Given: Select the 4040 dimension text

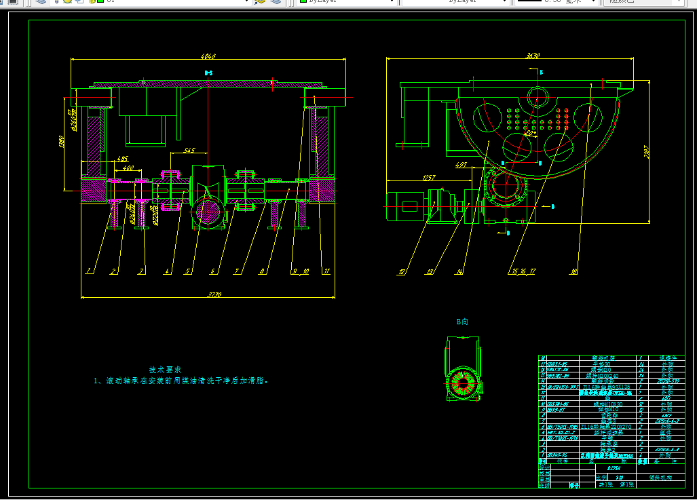Looking at the screenshot, I should 208,56.
